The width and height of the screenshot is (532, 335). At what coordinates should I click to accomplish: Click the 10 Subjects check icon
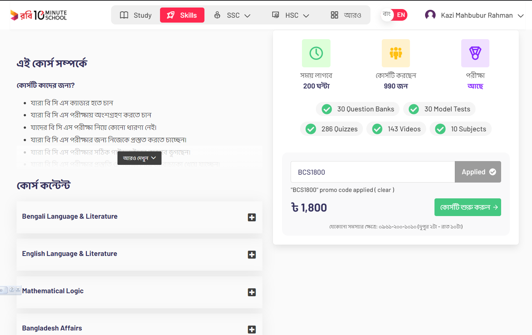[x=440, y=129]
